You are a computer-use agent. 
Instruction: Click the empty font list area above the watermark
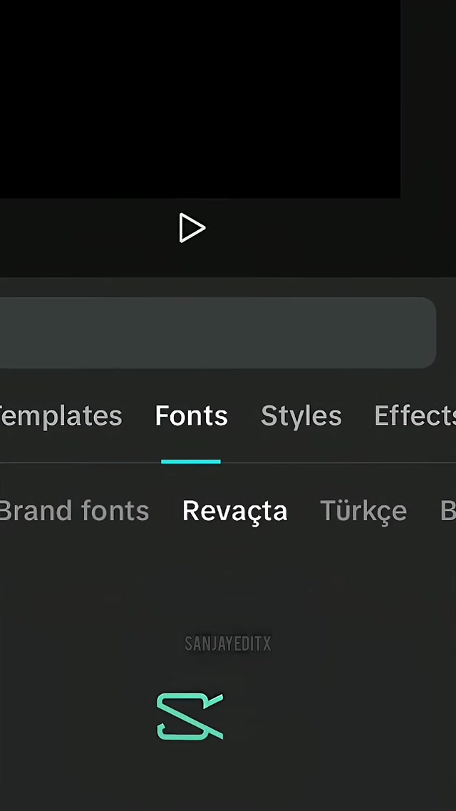(x=228, y=577)
